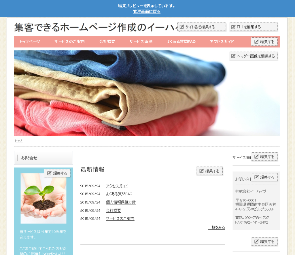Screen dimensions: 295x255
Task: Open 個人情報保護方針 news link
Action: pyautogui.click(x=121, y=202)
